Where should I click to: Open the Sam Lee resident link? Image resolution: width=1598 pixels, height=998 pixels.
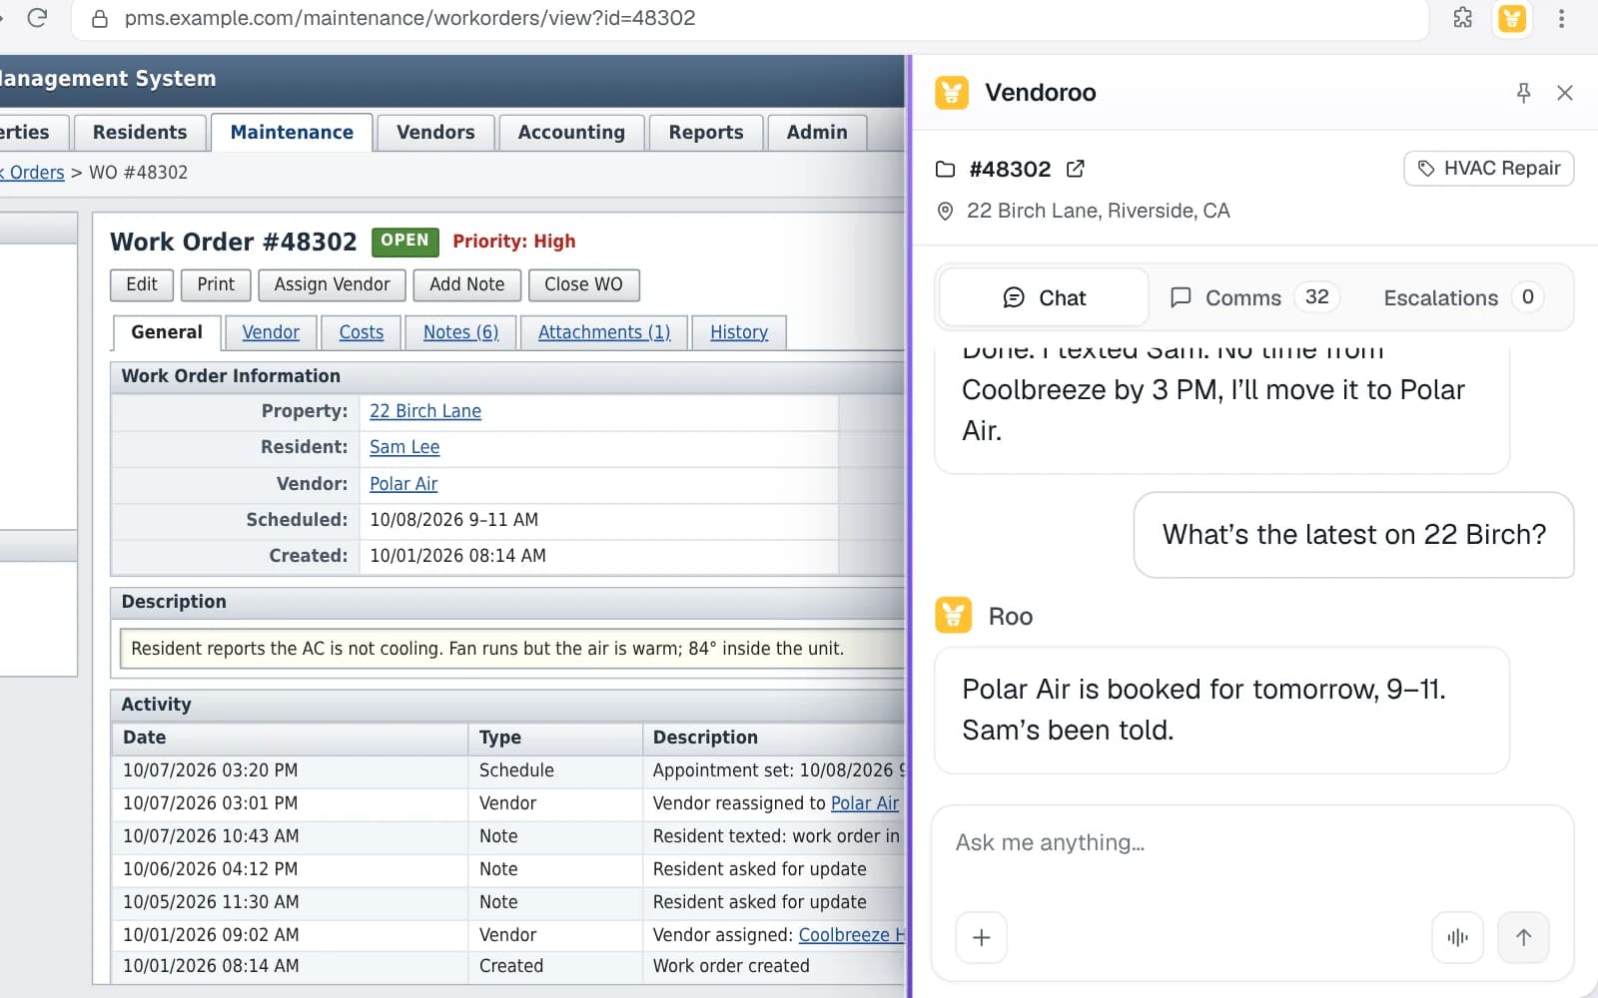(404, 447)
